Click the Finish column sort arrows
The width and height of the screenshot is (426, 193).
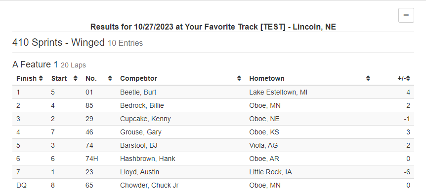pyautogui.click(x=41, y=78)
